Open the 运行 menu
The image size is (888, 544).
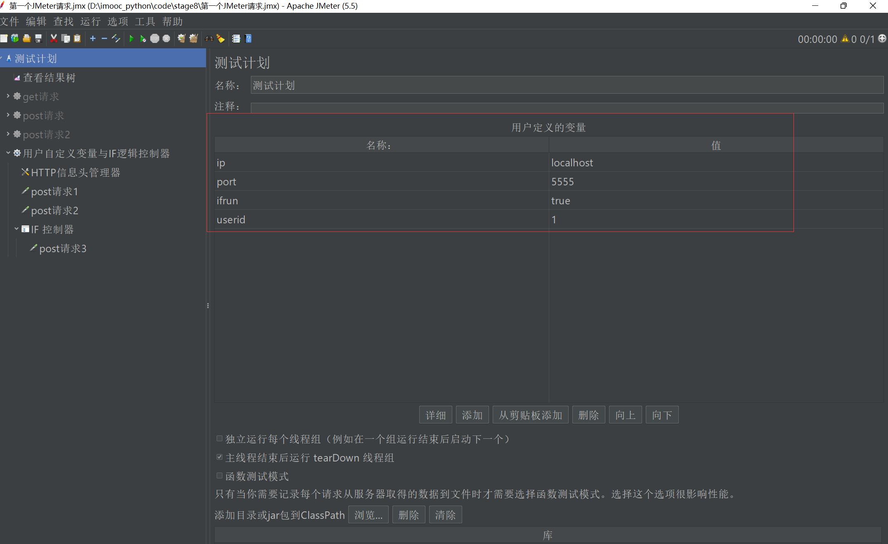point(90,21)
